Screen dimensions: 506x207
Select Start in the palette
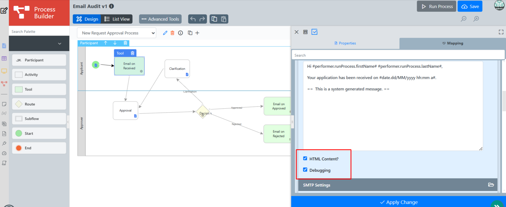click(x=39, y=133)
